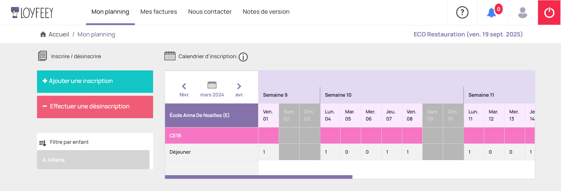
Task: Click the Accueil breadcrumb link
Action: [59, 34]
